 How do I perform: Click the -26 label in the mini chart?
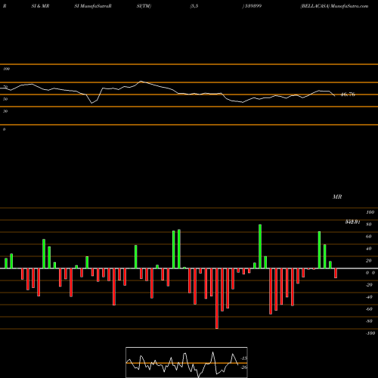(x=244, y=367)
